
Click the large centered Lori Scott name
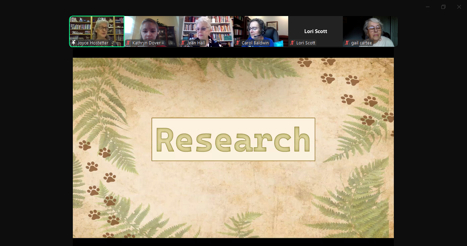316,31
